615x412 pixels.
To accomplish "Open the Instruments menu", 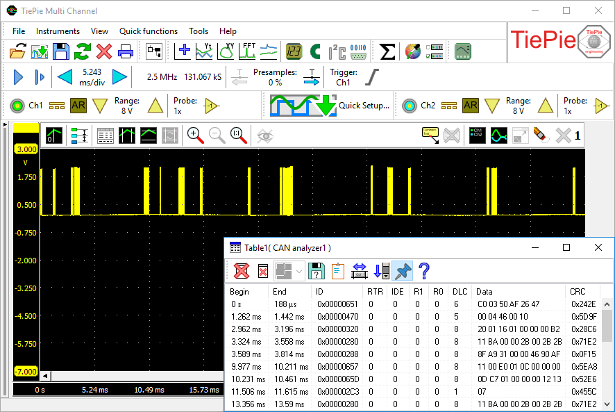I will tap(58, 31).
